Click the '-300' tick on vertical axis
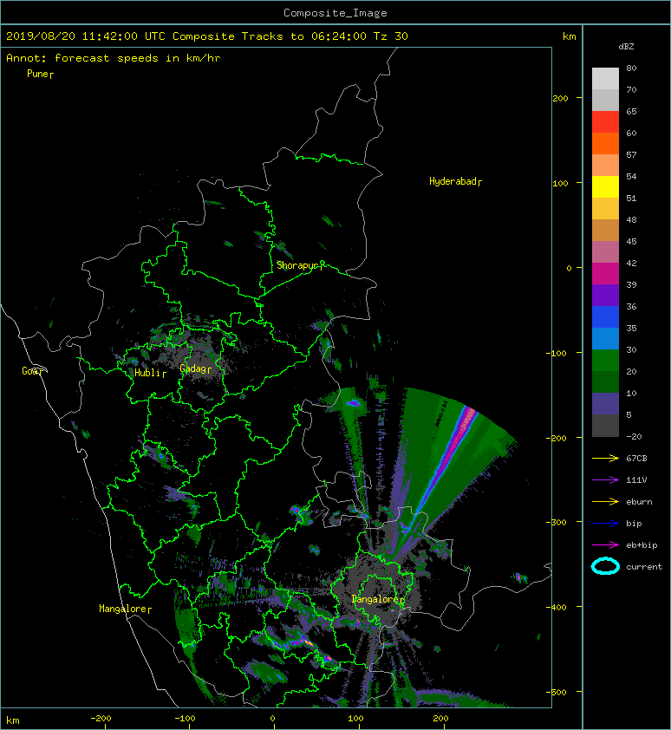The height and width of the screenshot is (730, 671). [x=556, y=523]
